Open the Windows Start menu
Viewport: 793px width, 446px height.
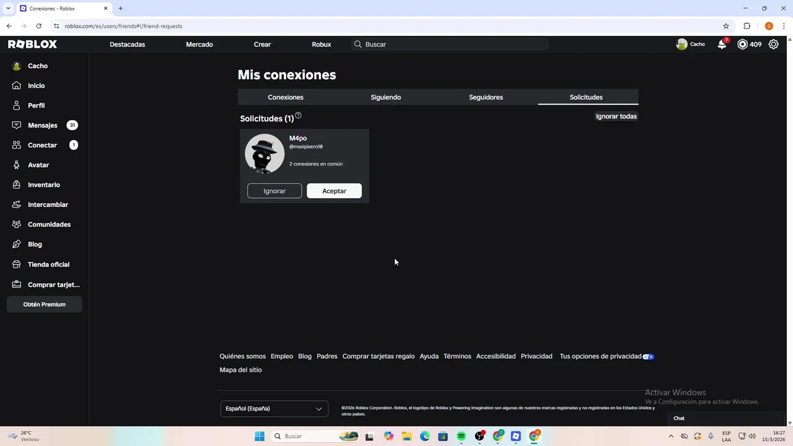(x=260, y=436)
